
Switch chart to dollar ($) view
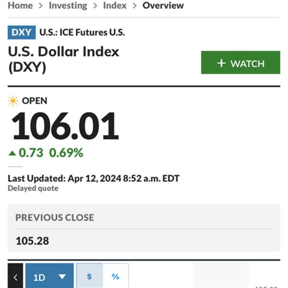[x=89, y=276]
